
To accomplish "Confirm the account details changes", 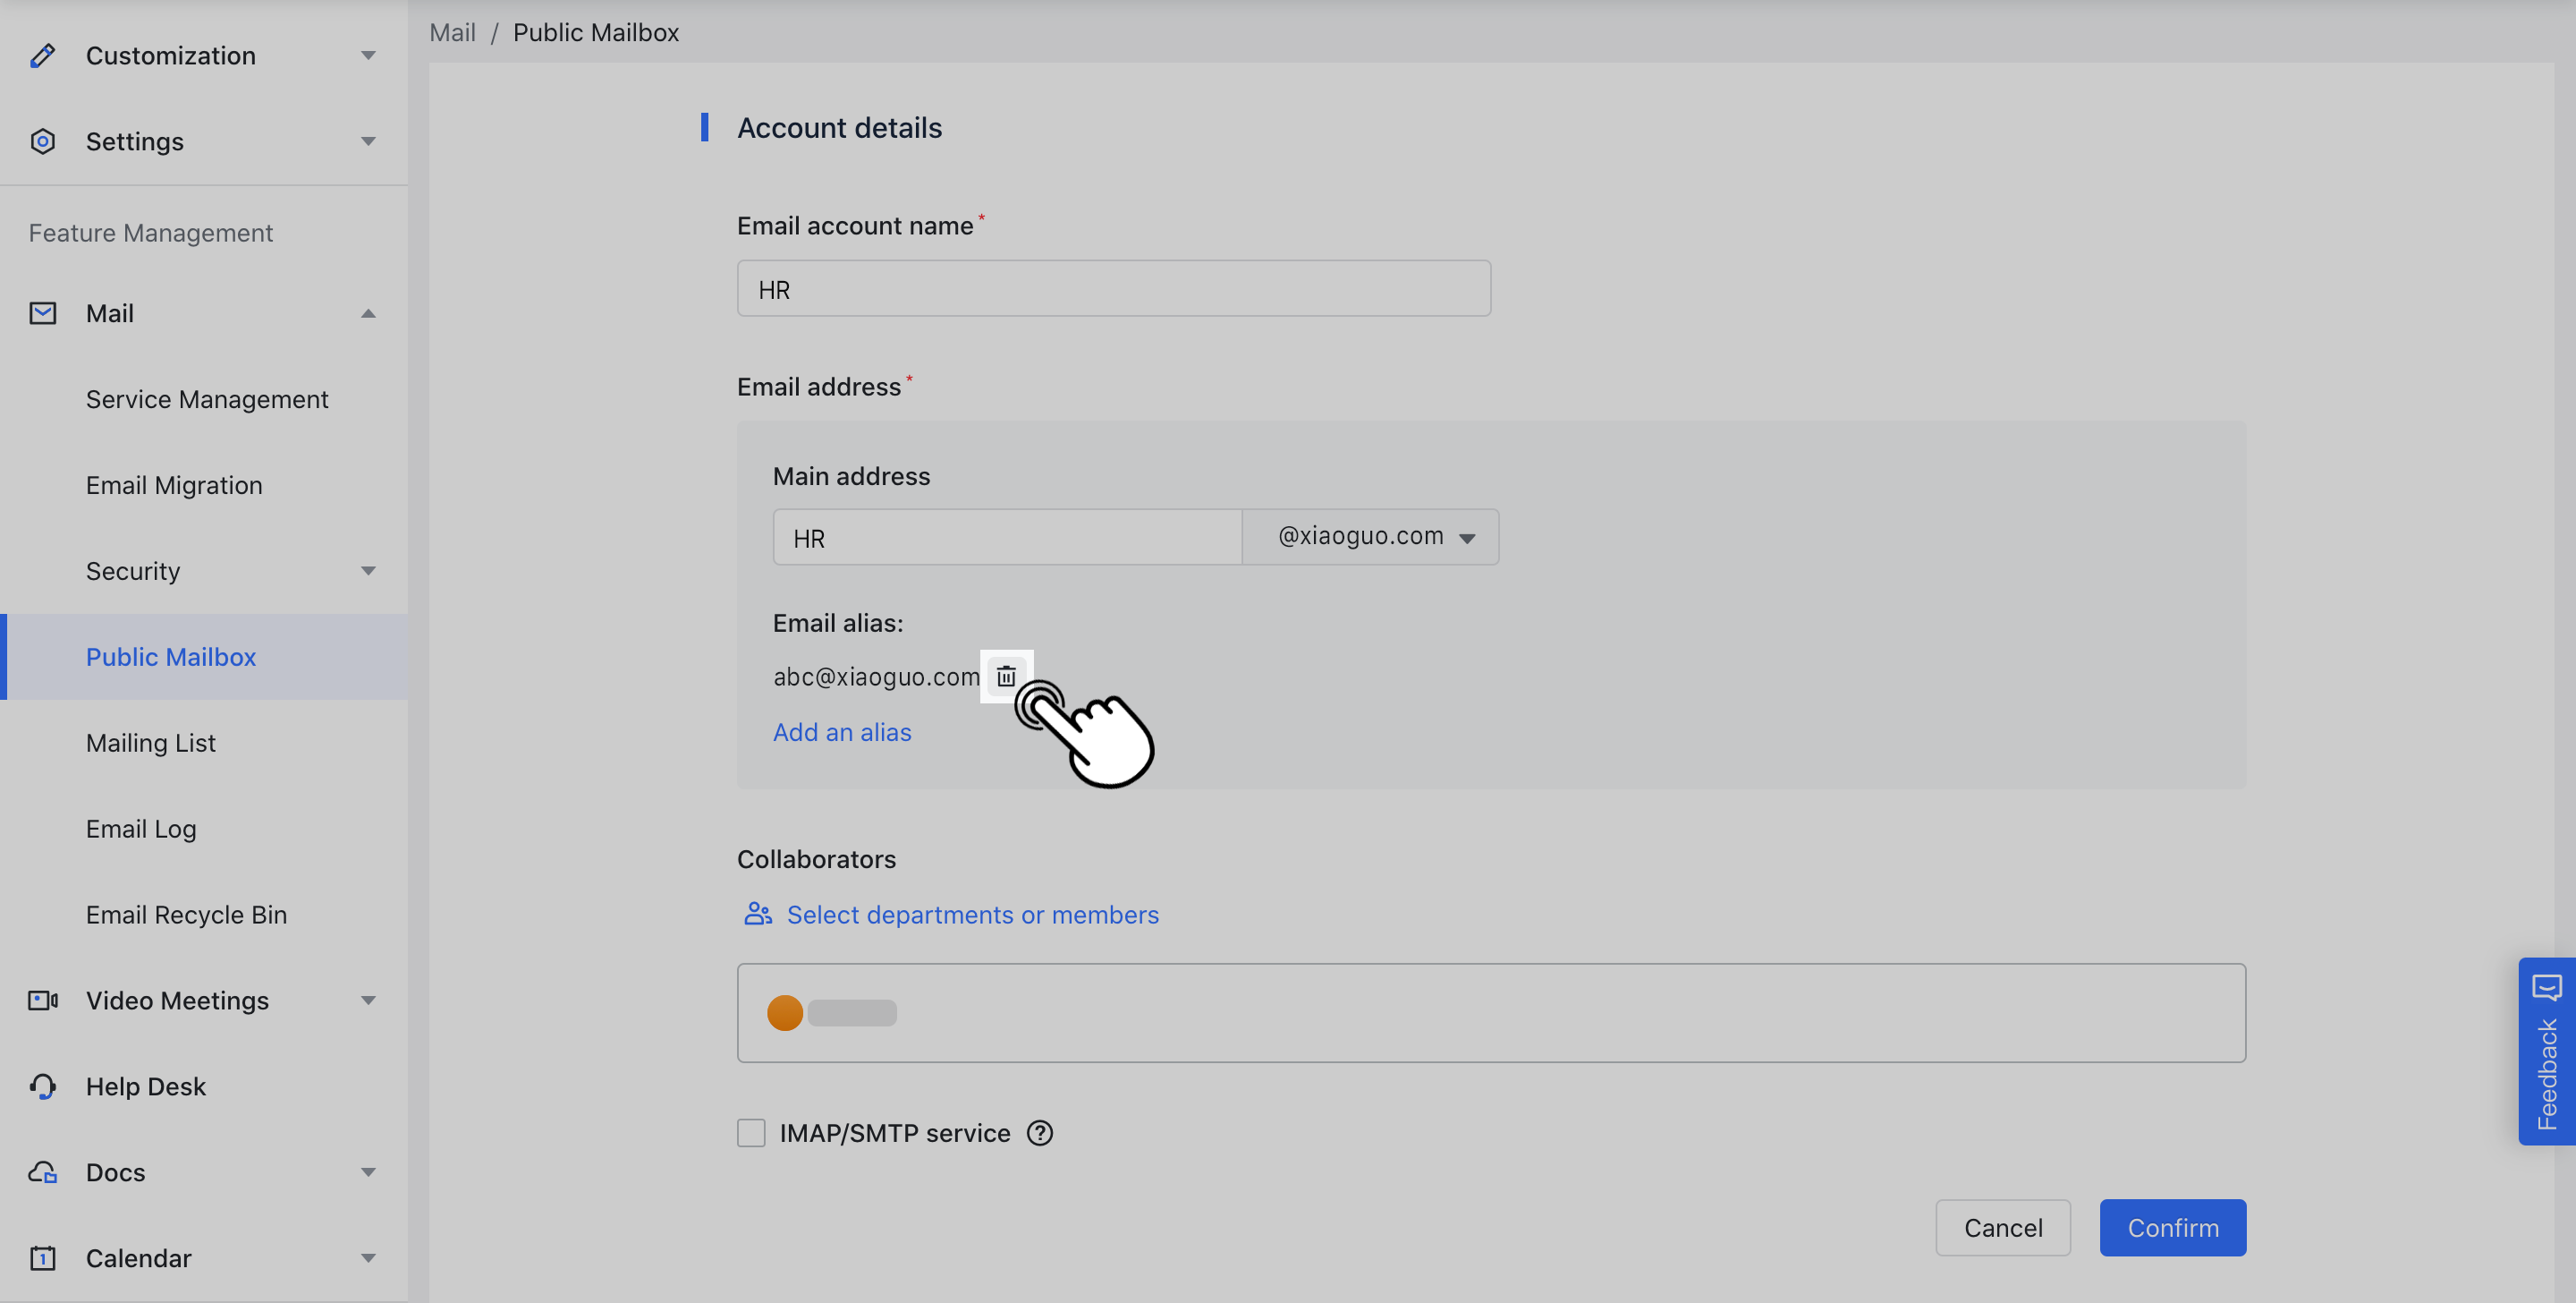I will (x=2172, y=1227).
